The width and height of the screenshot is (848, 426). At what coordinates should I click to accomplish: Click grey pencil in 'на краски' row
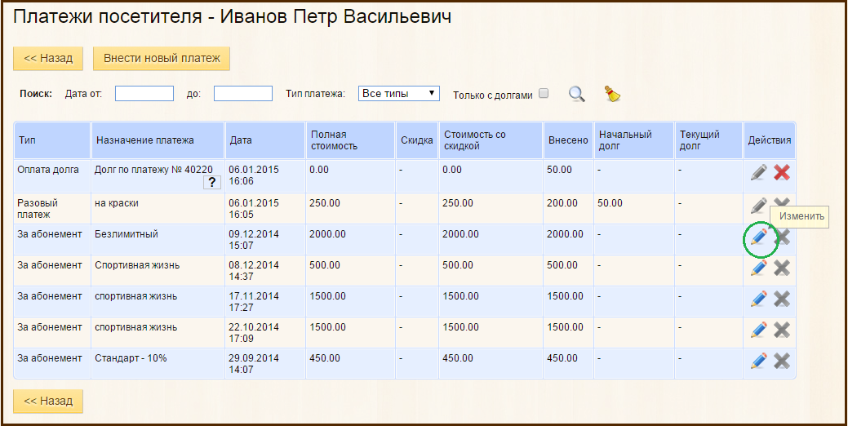click(x=759, y=206)
